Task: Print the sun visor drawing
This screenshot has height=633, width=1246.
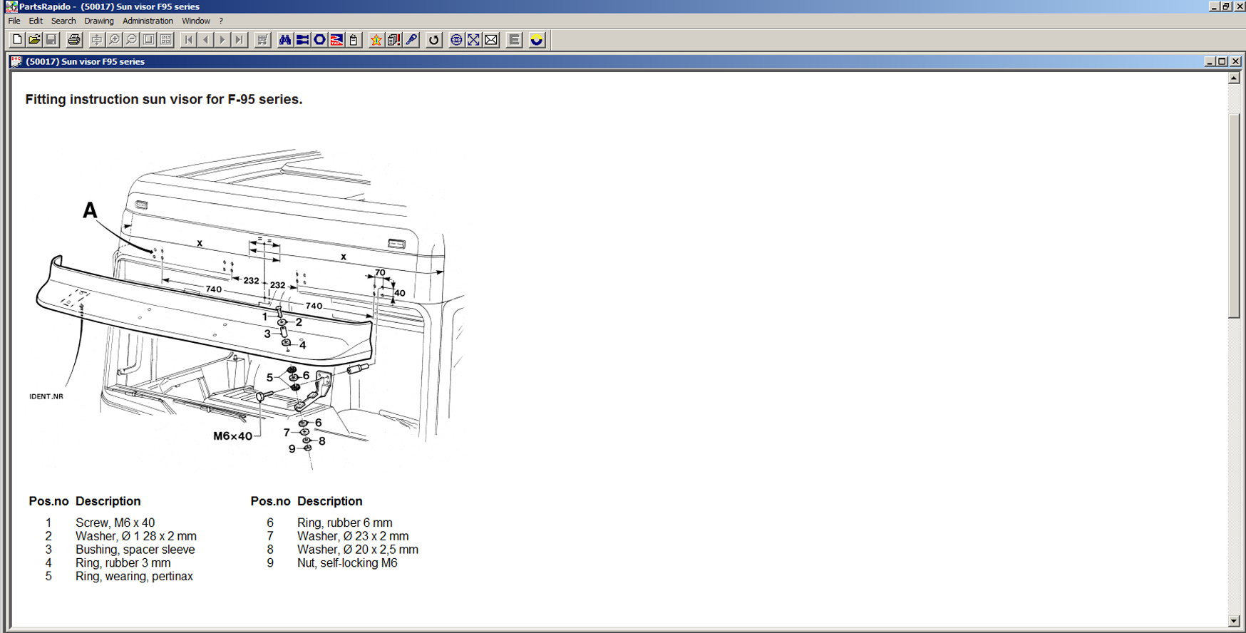Action: point(73,40)
